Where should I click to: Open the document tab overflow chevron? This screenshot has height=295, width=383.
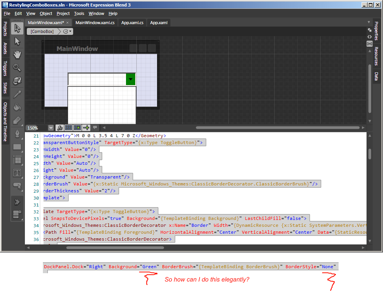pos(368,22)
